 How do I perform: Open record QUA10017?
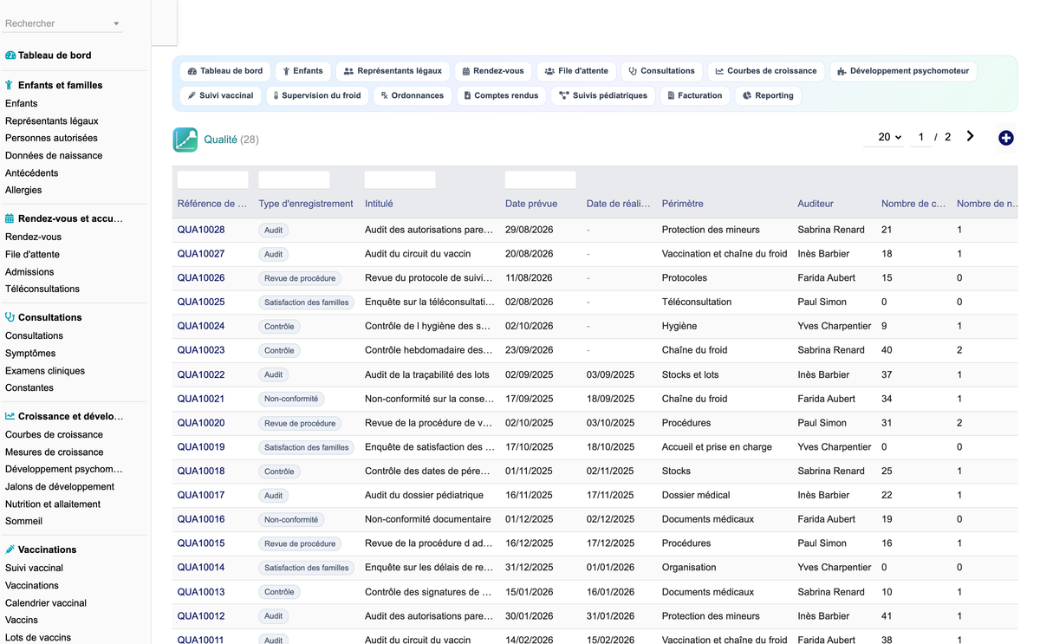click(201, 495)
